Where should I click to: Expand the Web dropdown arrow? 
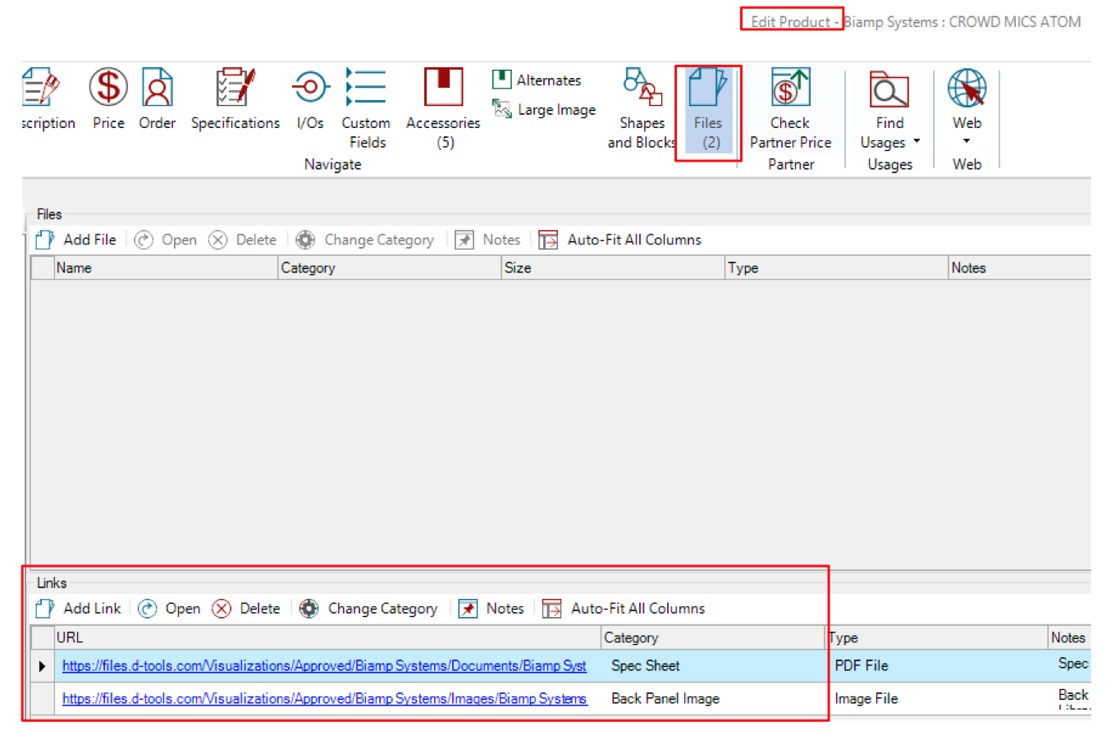pyautogui.click(x=967, y=141)
